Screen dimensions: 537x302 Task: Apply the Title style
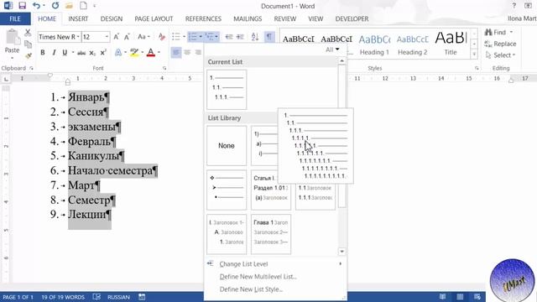[451, 44]
